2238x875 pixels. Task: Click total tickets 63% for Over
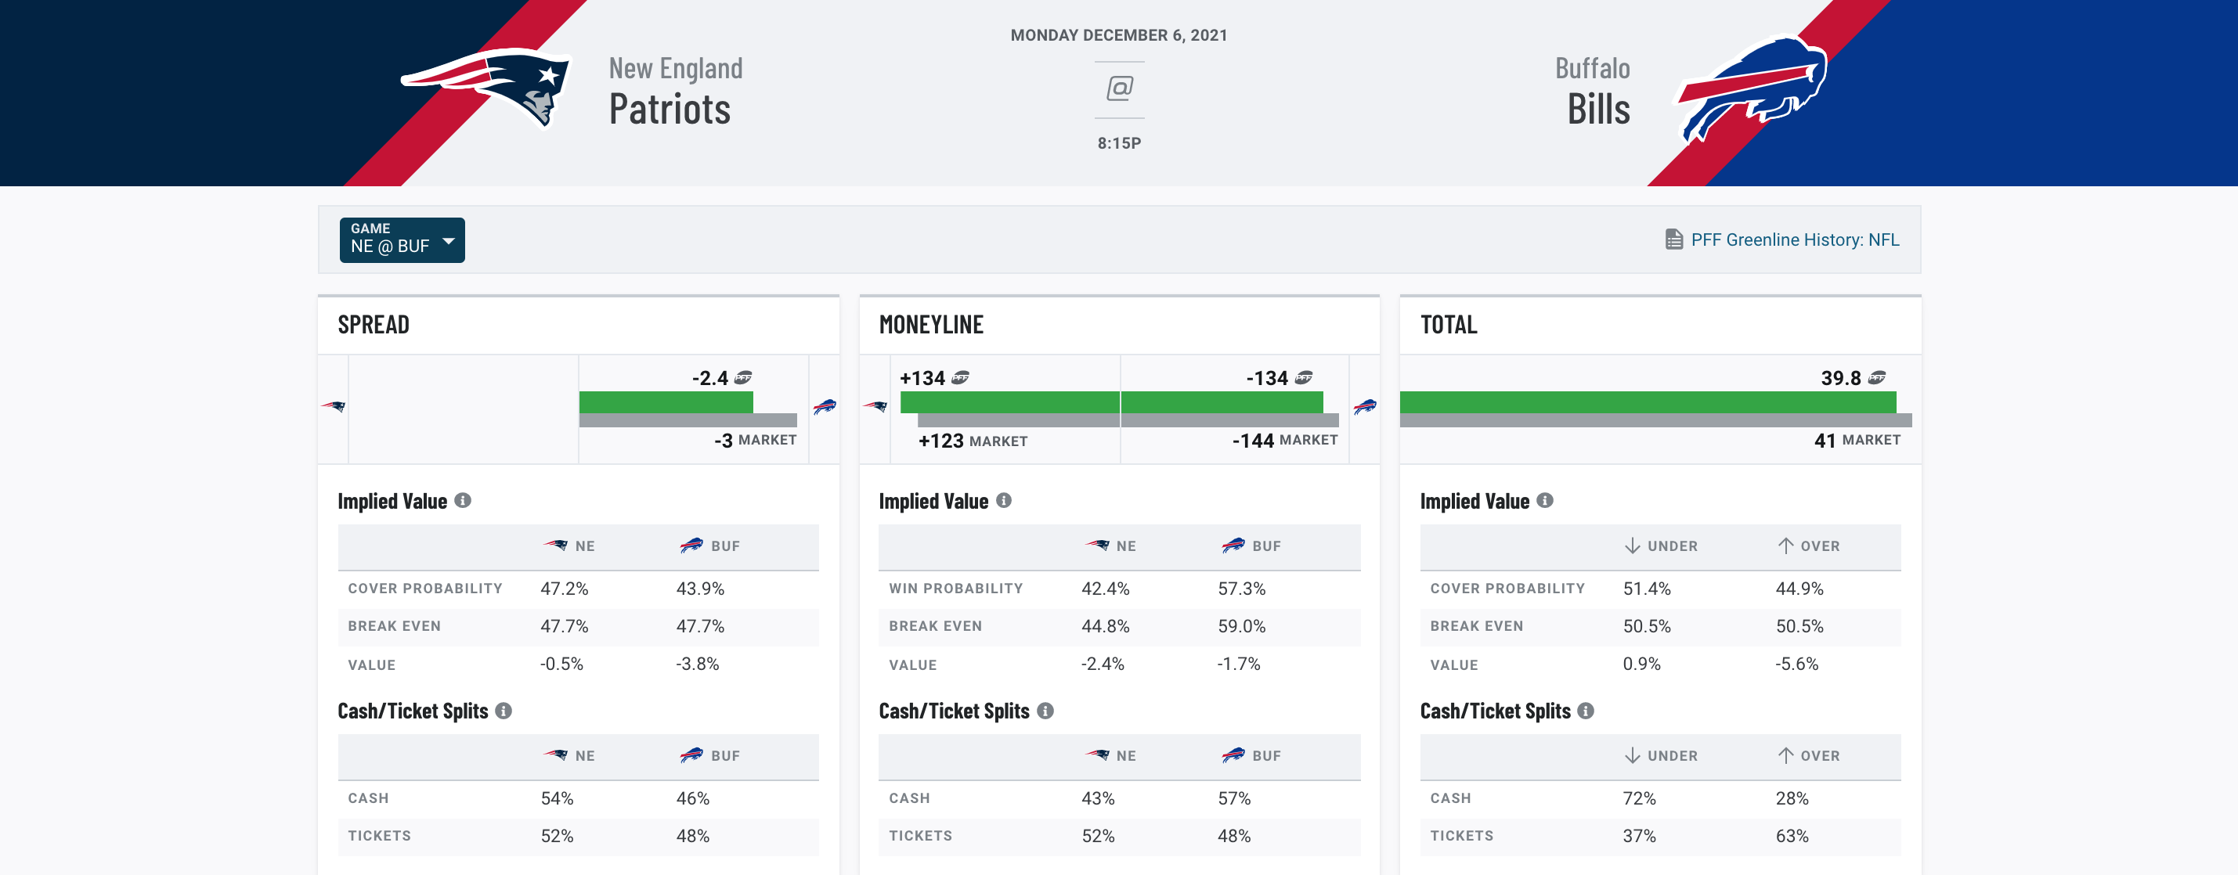1792,836
